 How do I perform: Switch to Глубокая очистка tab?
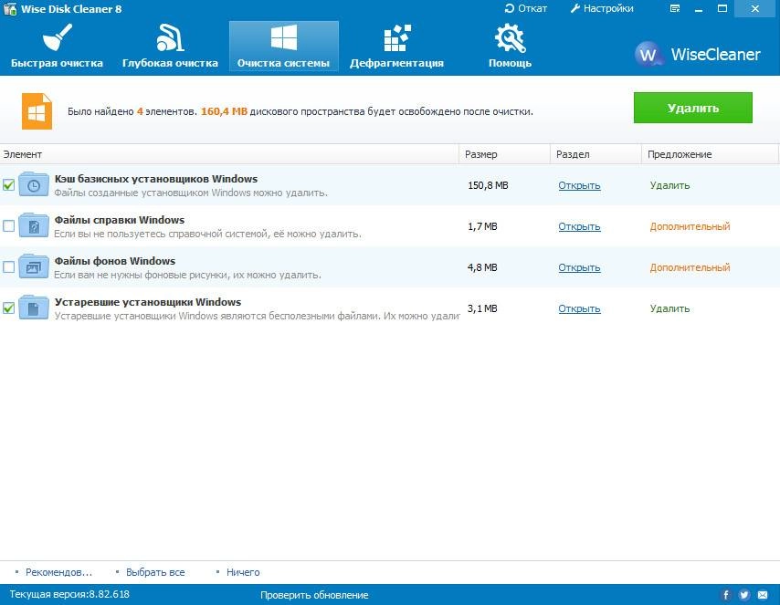pos(170,47)
